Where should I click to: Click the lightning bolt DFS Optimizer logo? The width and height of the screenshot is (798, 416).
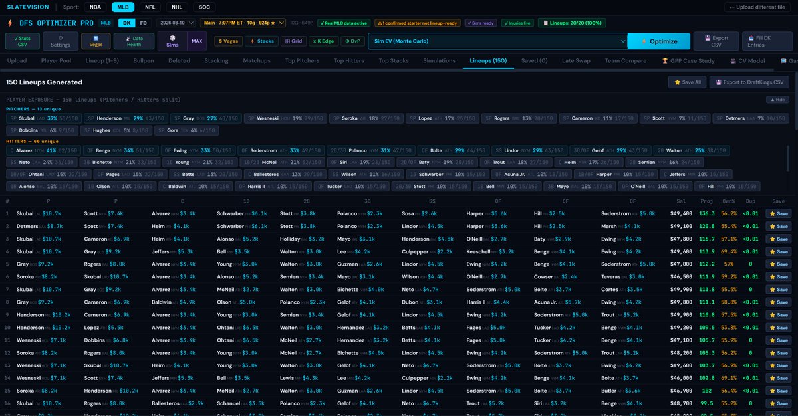pyautogui.click(x=9, y=23)
